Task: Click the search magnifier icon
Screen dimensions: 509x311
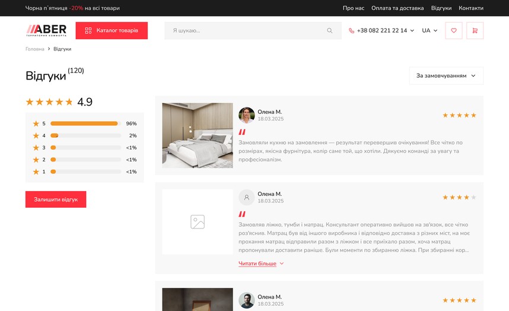Action: coord(329,30)
